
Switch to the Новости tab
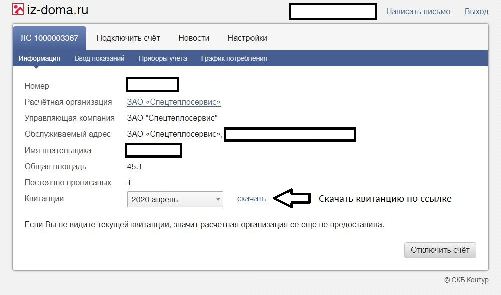click(194, 38)
